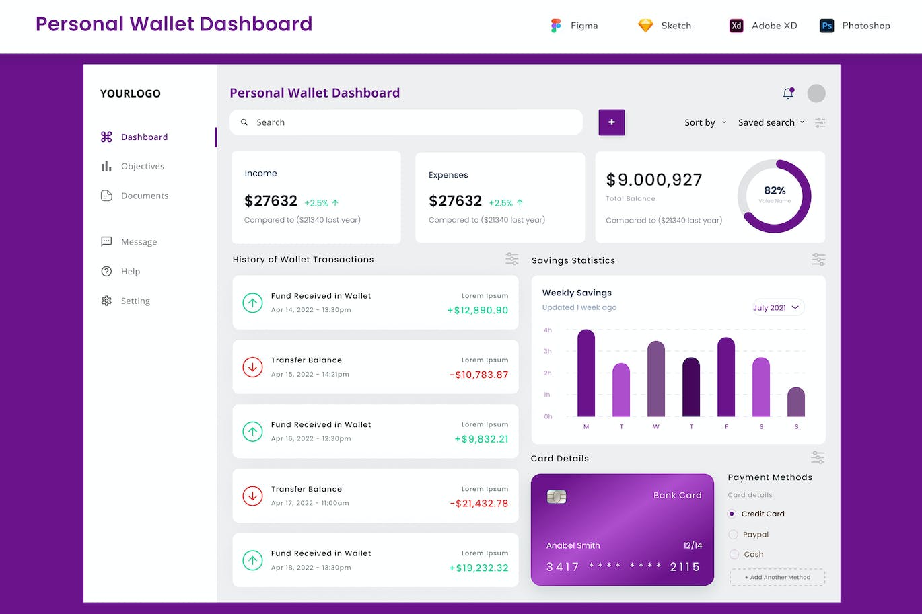Click red down arrow icon of Apr 15 transaction

[x=252, y=367]
